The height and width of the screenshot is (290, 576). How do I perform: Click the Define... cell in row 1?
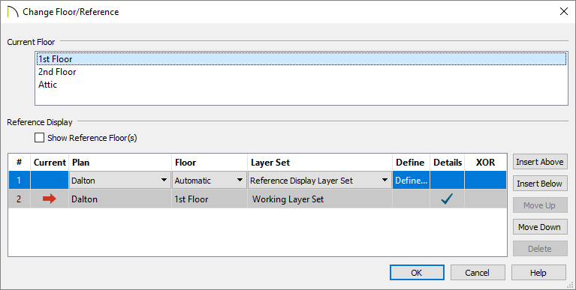pyautogui.click(x=412, y=181)
